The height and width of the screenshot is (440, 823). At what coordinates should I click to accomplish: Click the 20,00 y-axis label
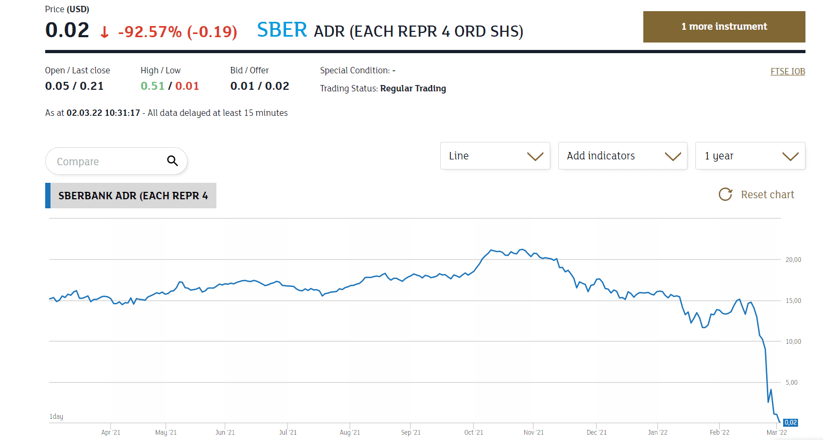click(793, 260)
